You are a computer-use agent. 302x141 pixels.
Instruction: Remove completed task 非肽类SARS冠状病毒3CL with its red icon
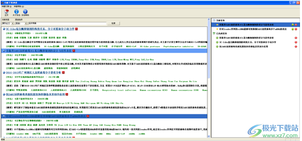(296, 38)
